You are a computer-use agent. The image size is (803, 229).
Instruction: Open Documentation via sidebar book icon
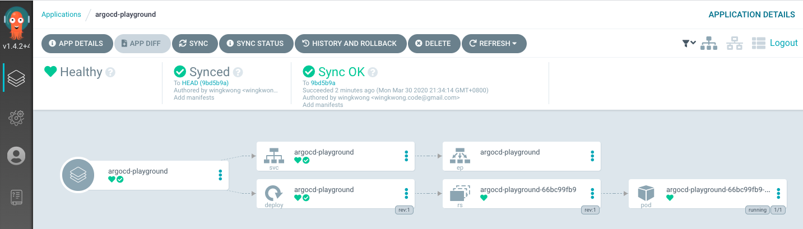point(16,197)
